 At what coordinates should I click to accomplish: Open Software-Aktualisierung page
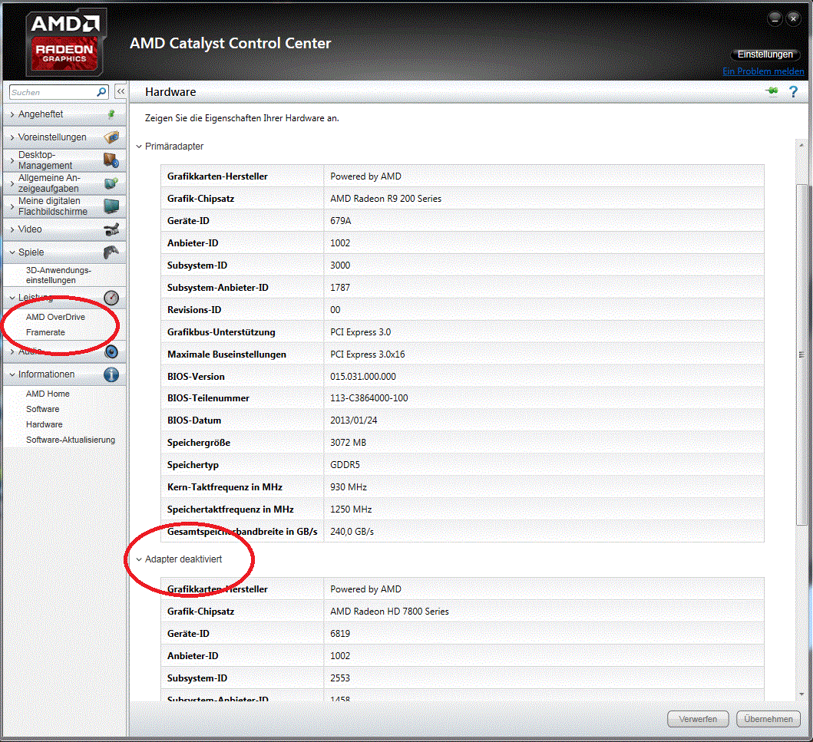[71, 440]
